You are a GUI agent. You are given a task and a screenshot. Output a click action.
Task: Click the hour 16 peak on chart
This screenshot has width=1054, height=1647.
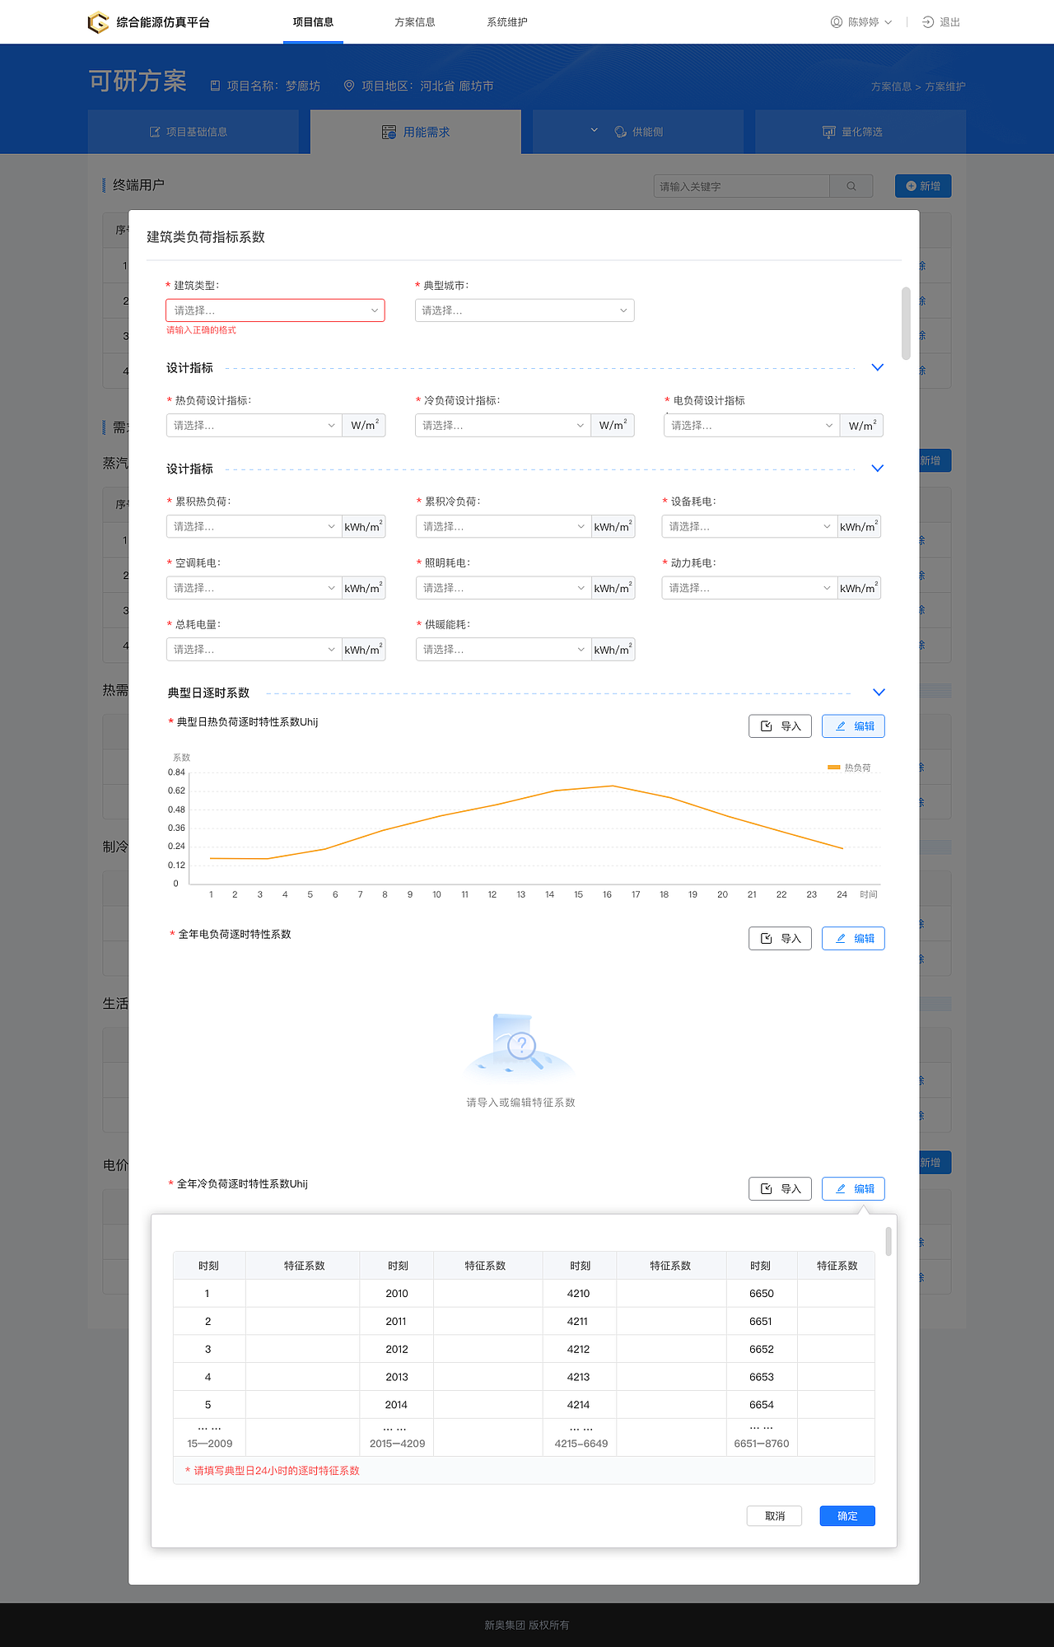612,786
